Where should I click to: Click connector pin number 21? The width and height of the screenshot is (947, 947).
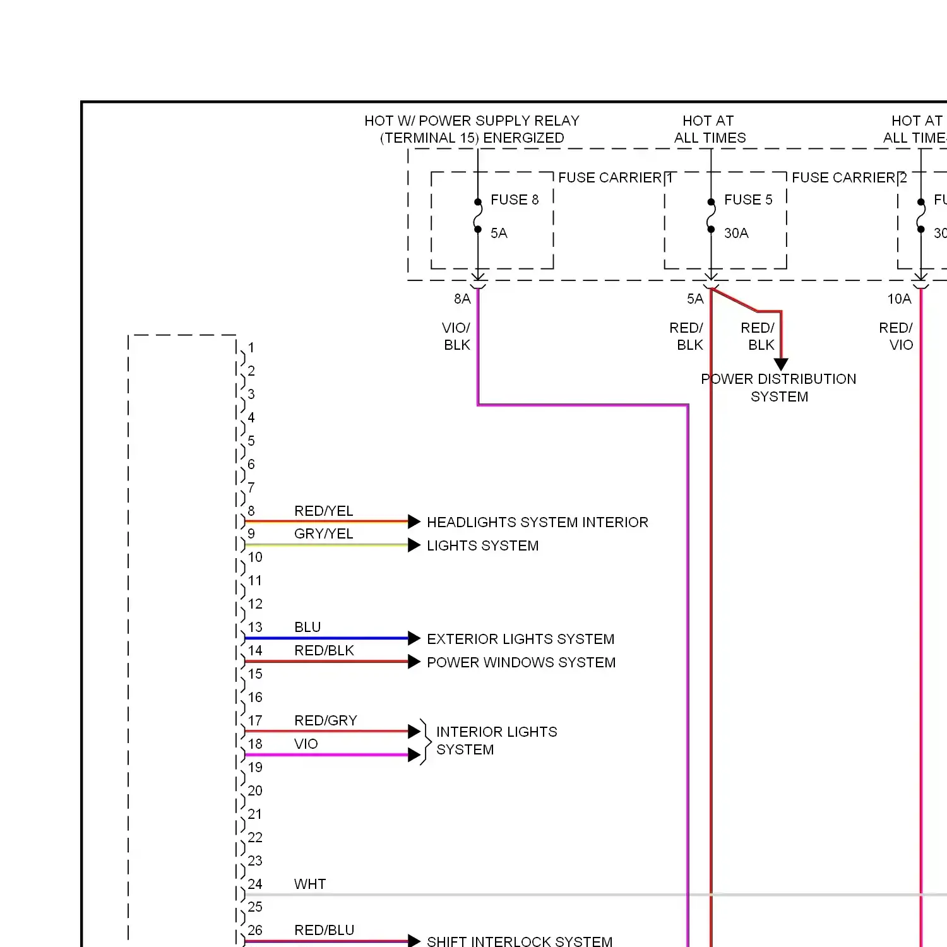[x=255, y=814]
